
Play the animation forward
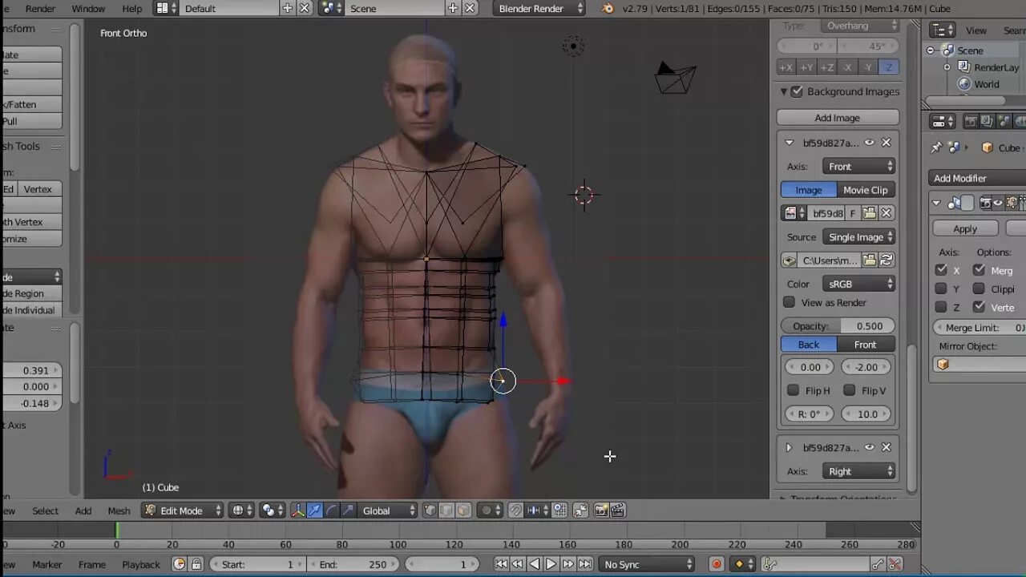(x=551, y=564)
